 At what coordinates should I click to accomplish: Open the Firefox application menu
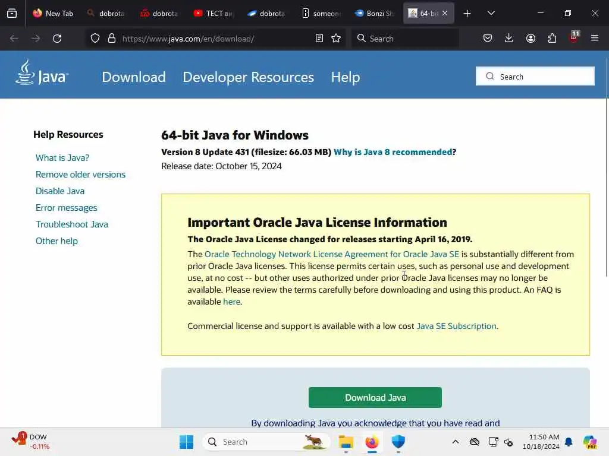tap(595, 38)
